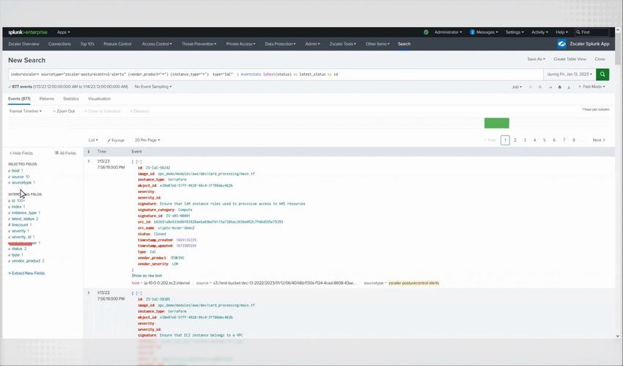Click the green timeline bar

point(496,123)
